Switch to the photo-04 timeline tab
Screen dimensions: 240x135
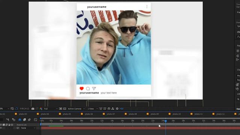(45, 114)
